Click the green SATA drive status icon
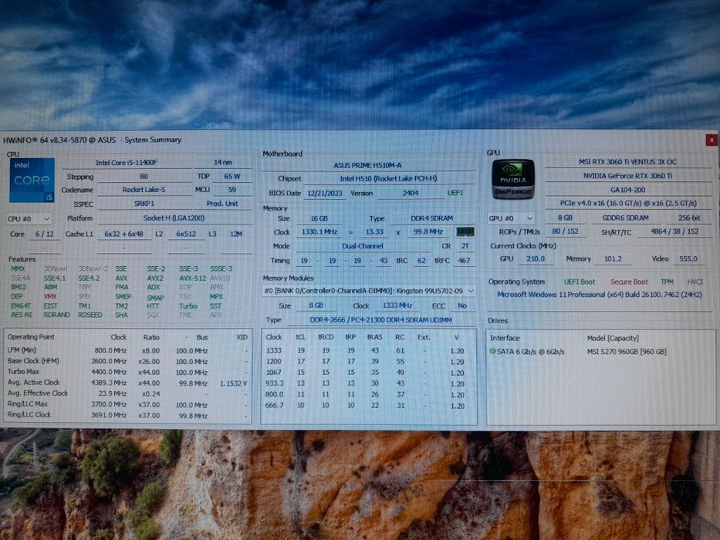Image resolution: width=720 pixels, height=540 pixels. click(x=492, y=351)
